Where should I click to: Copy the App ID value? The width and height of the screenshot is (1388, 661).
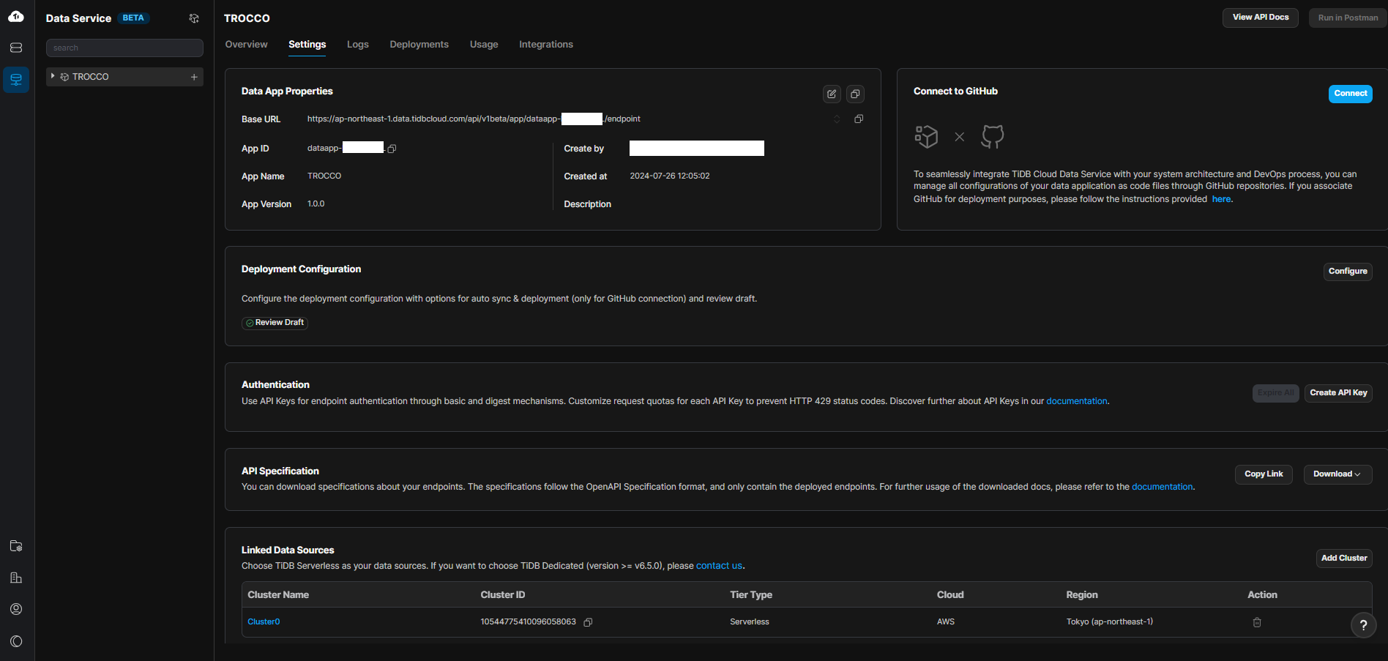pos(392,149)
